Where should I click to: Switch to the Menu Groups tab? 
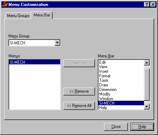(x=18, y=16)
